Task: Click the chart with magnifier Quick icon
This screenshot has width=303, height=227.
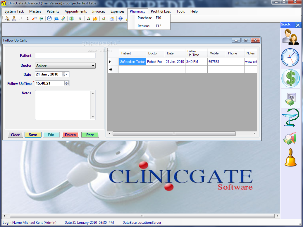Action: pyautogui.click(x=290, y=138)
